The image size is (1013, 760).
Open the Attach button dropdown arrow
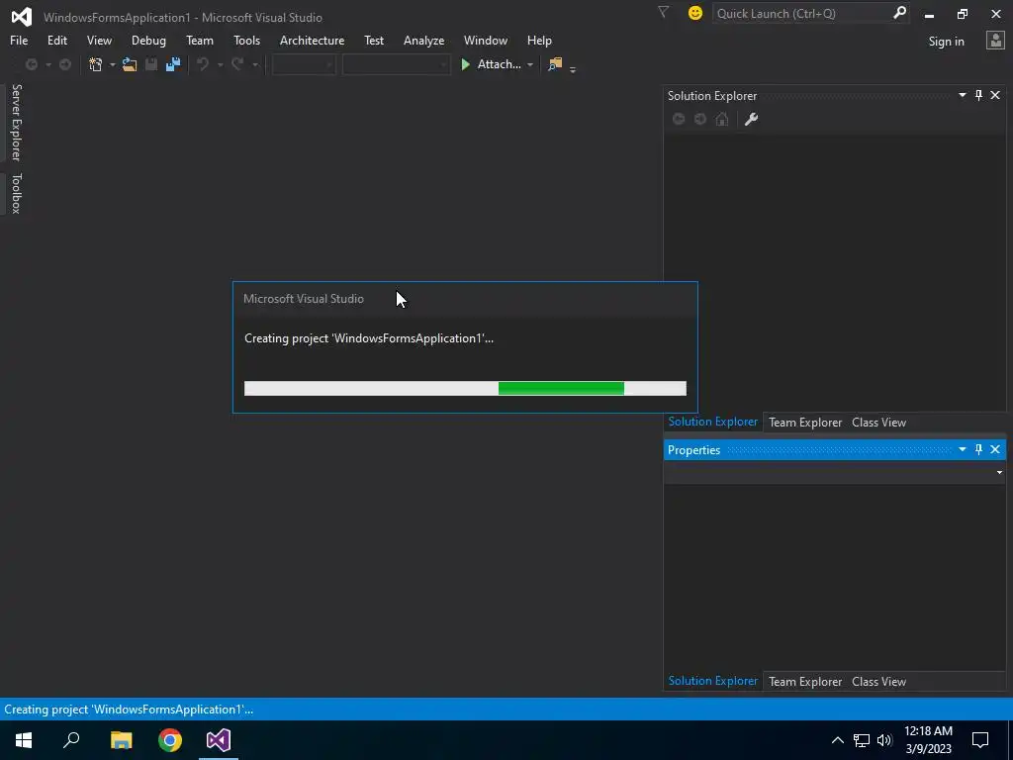tap(530, 64)
